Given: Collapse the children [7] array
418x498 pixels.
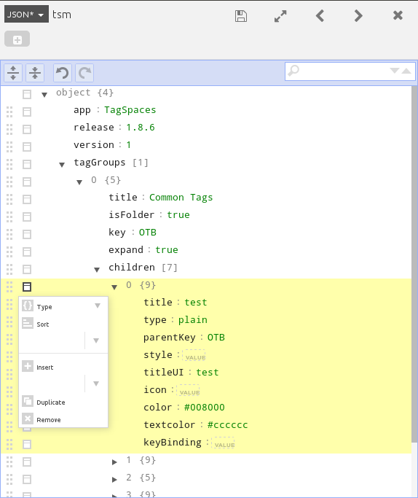Looking at the screenshot, I should point(97,270).
